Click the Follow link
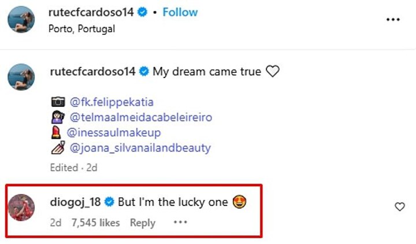The height and width of the screenshot is (244, 416). tap(180, 12)
